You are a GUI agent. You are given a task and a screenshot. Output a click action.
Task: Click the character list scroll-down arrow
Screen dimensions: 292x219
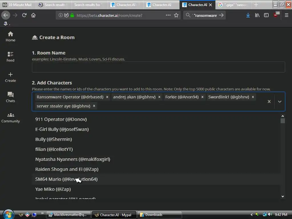[x=283, y=196]
